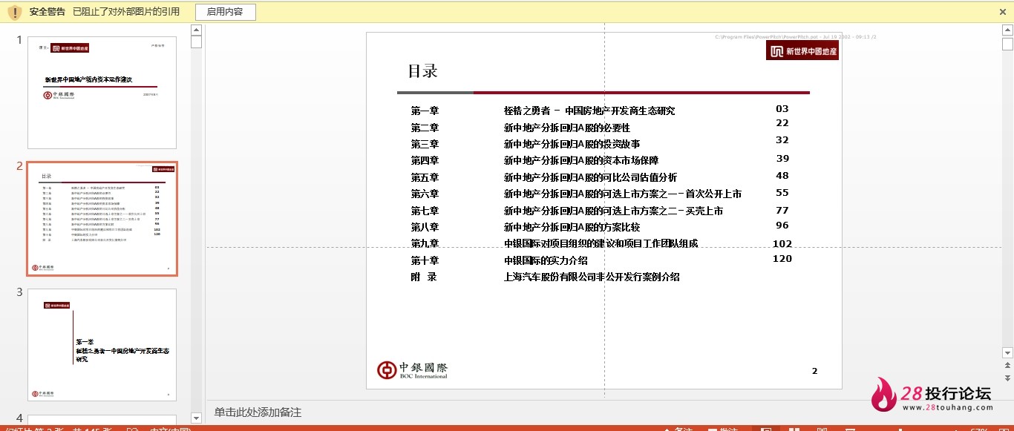Click the 第三章 chapter label
The width and height of the screenshot is (1014, 431).
click(425, 144)
